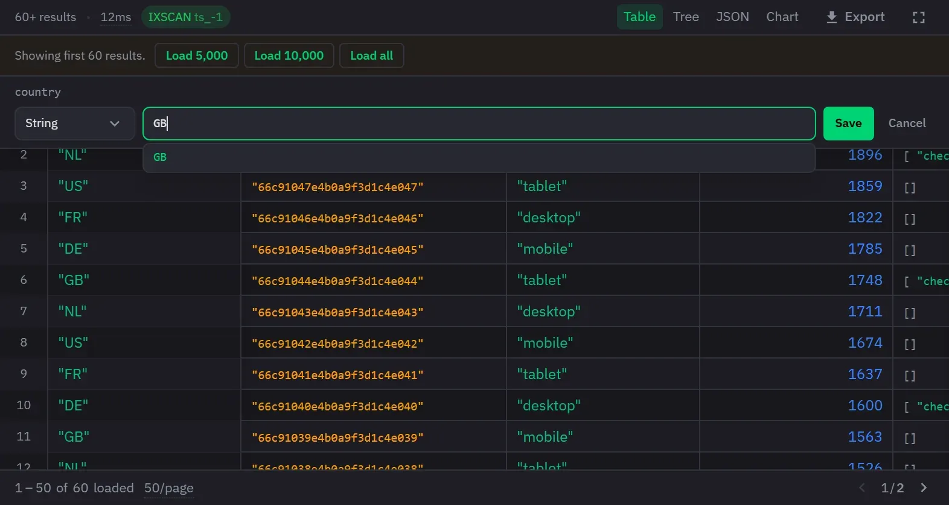Click value 1748
Screen dimensions: 949x505
[865, 280]
